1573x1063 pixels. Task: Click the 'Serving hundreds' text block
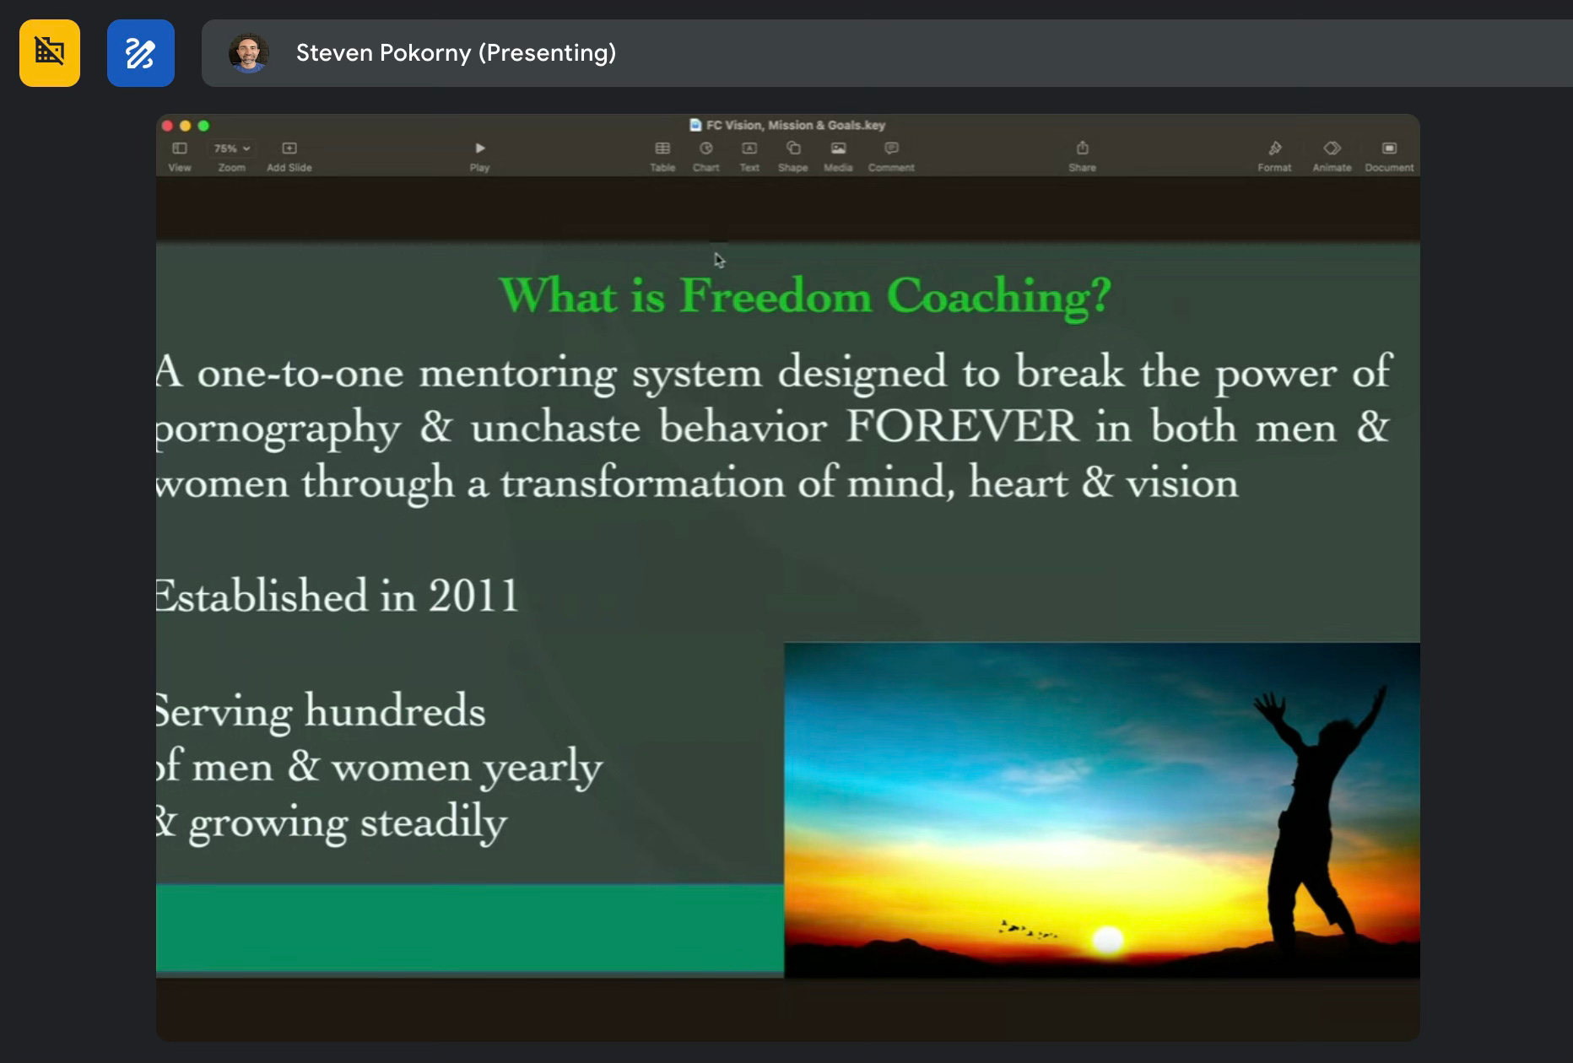[379, 767]
